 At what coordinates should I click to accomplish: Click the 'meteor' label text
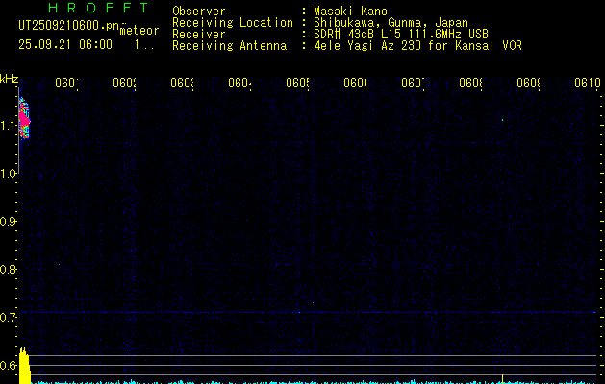[x=139, y=30]
